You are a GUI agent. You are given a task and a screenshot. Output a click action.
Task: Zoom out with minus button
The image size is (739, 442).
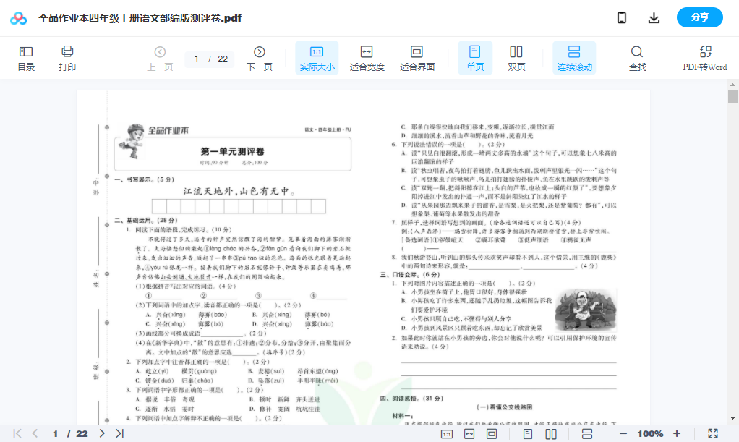(x=623, y=433)
